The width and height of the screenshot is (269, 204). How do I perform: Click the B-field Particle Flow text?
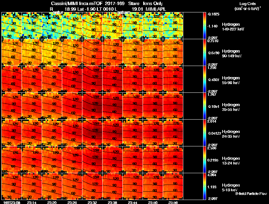[x=251, y=194]
